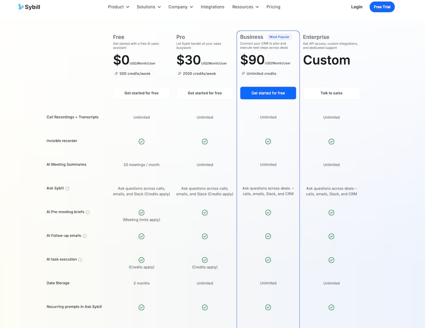Click AI Pre-meeting briefs checkmark in Free column
Viewport: 425px width, 328px height.
pos(142,213)
